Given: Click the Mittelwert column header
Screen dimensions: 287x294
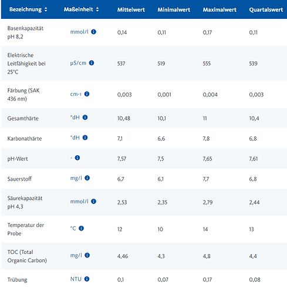Looking at the screenshot, I should click(131, 10).
